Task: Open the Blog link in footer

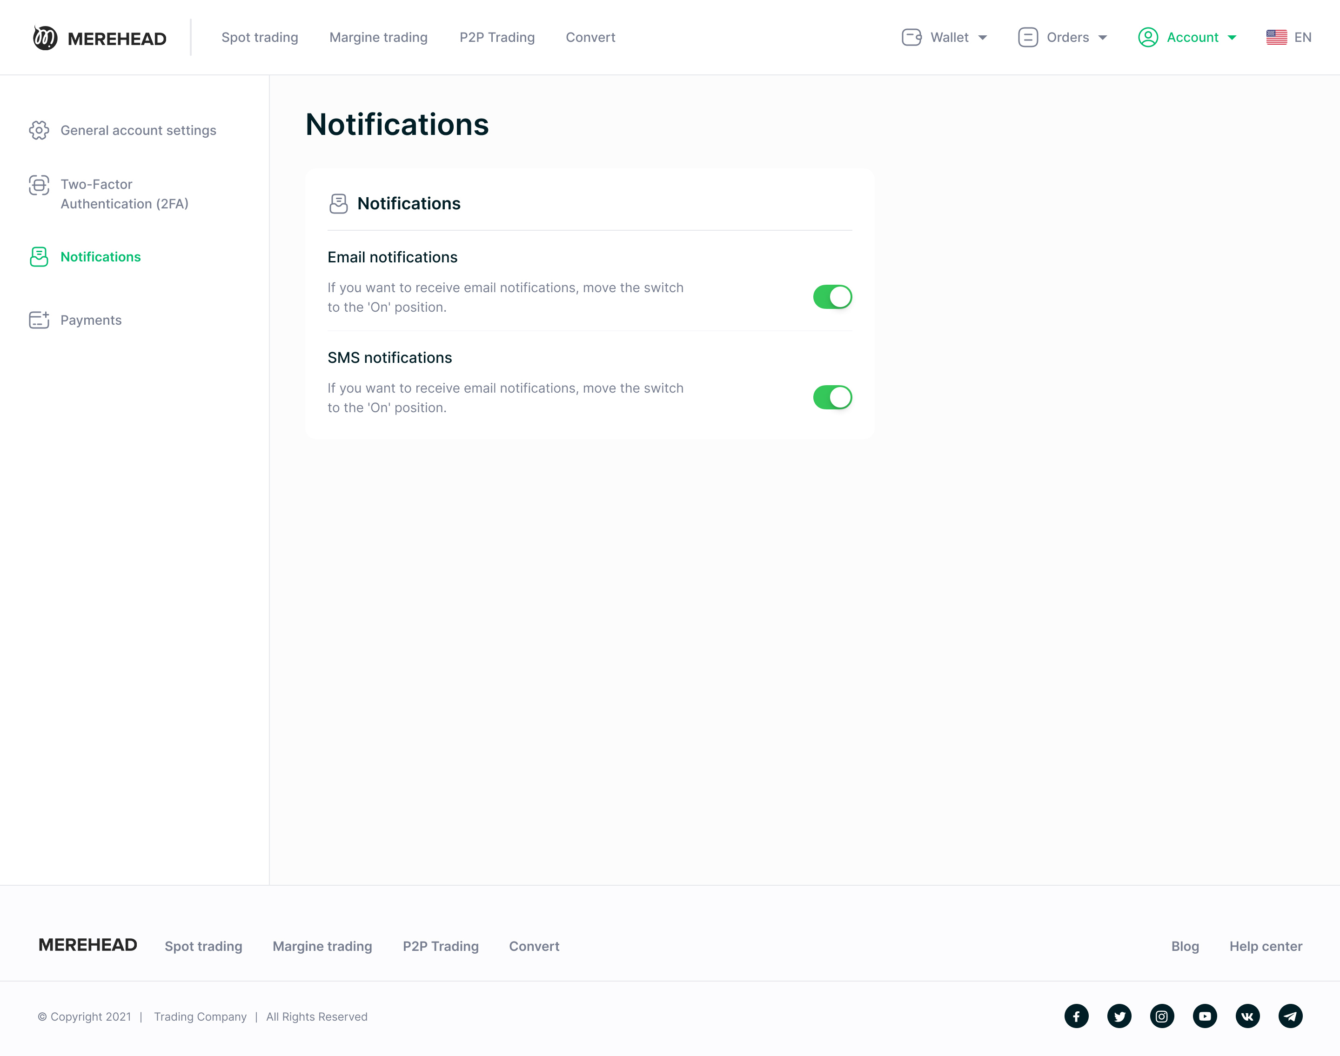Action: [x=1184, y=946]
